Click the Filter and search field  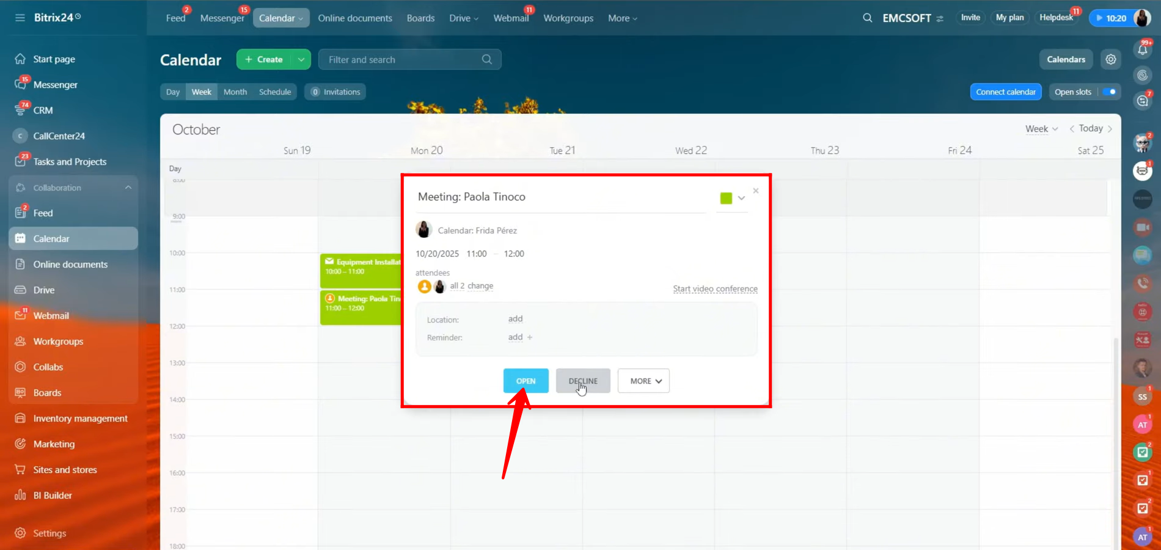pos(403,59)
